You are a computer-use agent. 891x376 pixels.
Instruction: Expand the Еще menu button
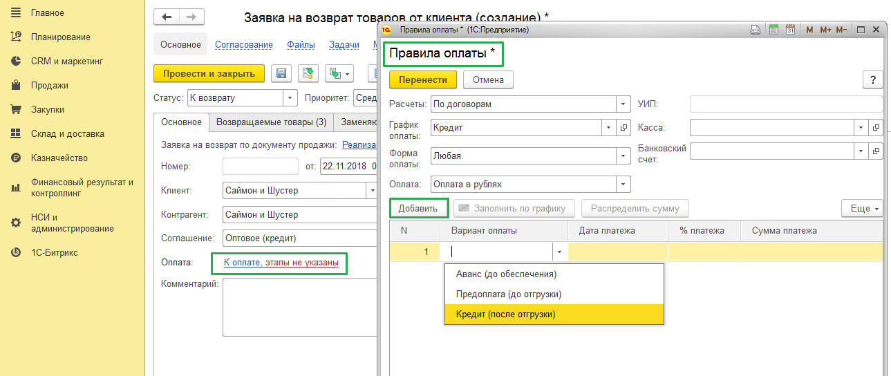(x=861, y=208)
